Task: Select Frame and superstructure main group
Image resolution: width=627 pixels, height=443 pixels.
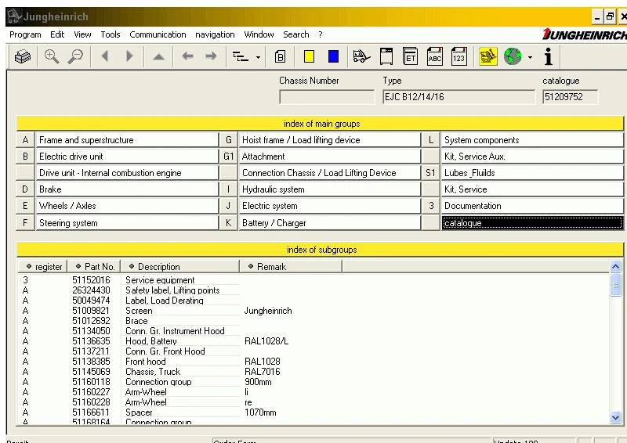Action: [127, 140]
